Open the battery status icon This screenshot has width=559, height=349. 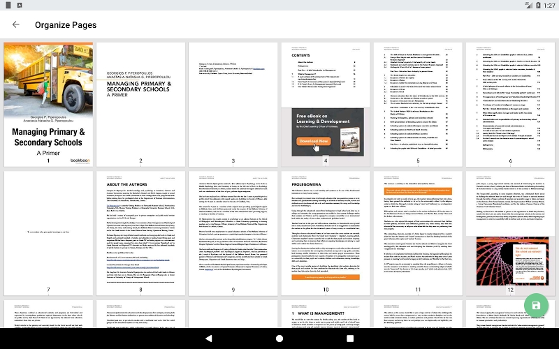[x=538, y=5]
